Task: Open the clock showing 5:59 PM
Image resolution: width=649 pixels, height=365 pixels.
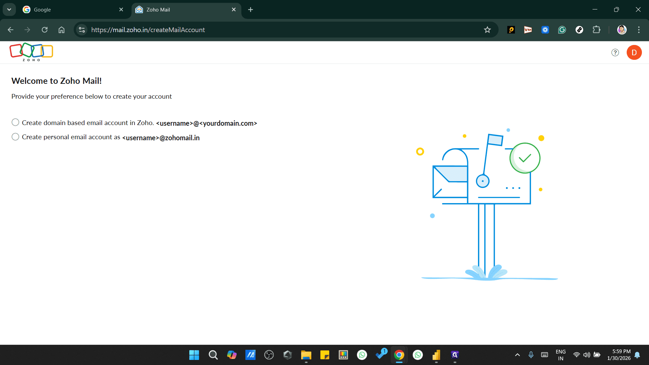Action: (x=619, y=355)
